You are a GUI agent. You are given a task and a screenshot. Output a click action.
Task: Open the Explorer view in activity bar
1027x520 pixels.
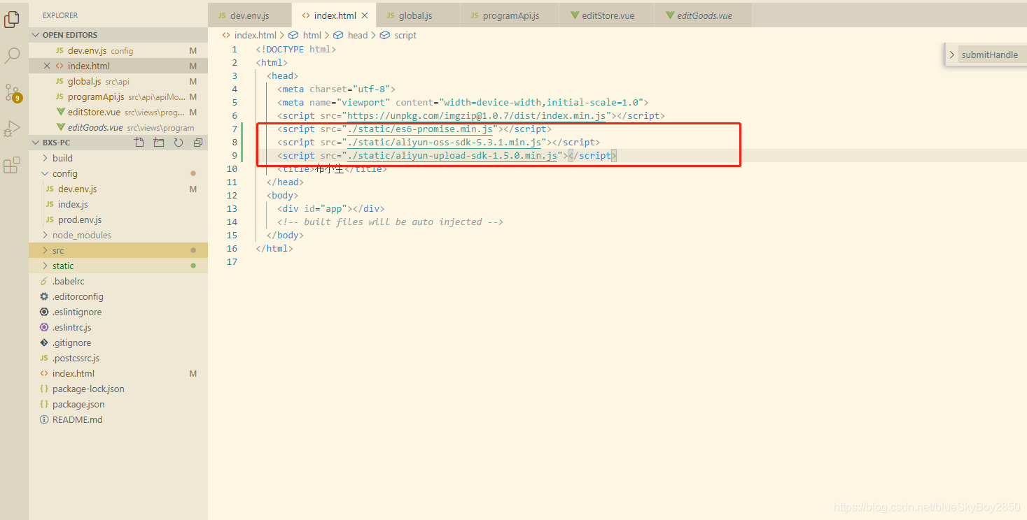click(x=12, y=20)
